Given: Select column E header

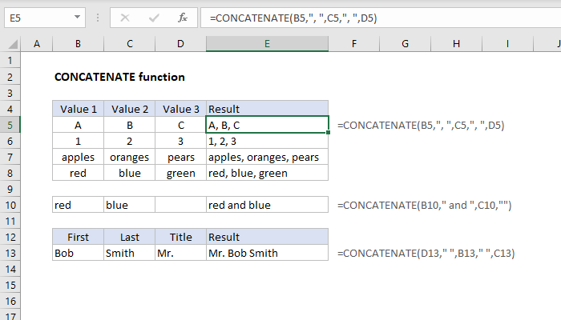Looking at the screenshot, I should 267,44.
